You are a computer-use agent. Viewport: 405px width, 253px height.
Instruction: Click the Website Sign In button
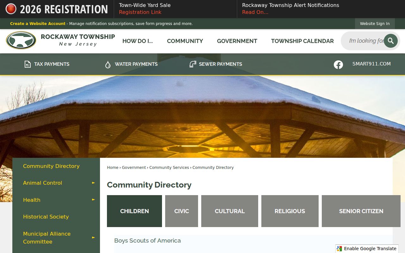pos(375,24)
